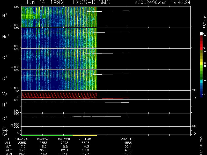Image resolution: width=207 pixels, height=155 pixels.
Task: Click the '25' axis label on V,r panel
Action: tap(17, 91)
